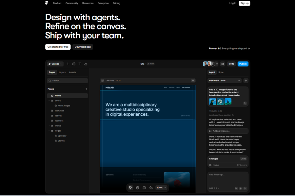Screen dimensions: 295x196
Task: Click the play icon on Desktop breakpoint bar
Action: pos(102,81)
